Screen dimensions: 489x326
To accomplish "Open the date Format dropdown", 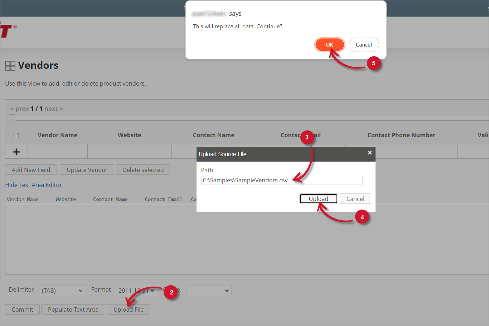I will coord(137,291).
